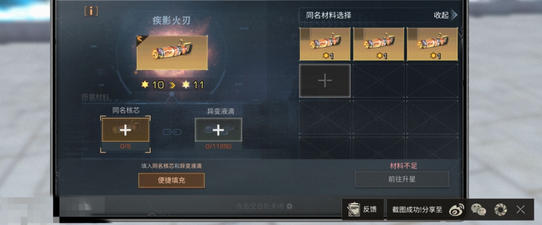Click the 便捷填充 button

pyautogui.click(x=171, y=180)
